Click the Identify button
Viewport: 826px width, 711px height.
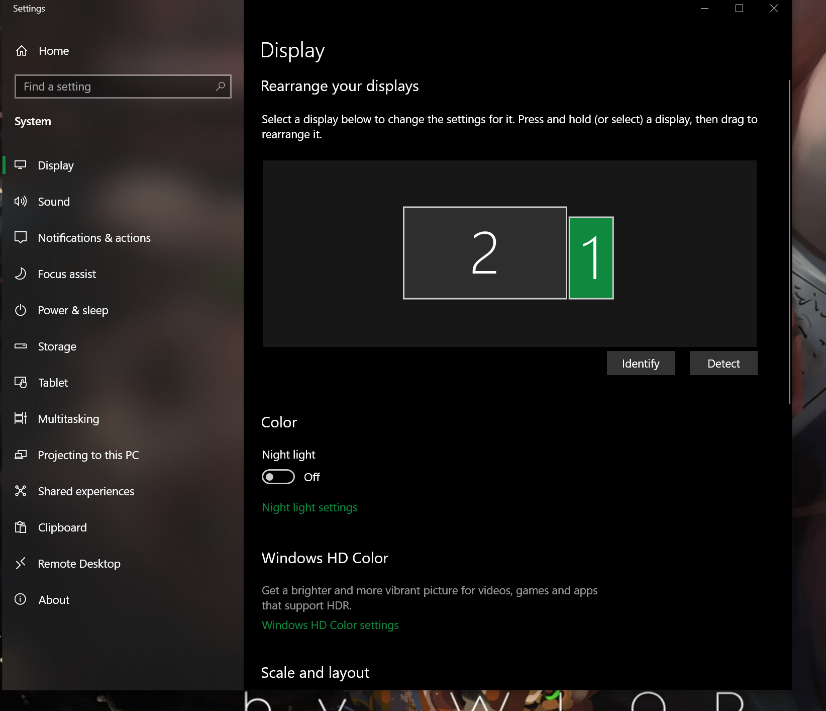640,363
